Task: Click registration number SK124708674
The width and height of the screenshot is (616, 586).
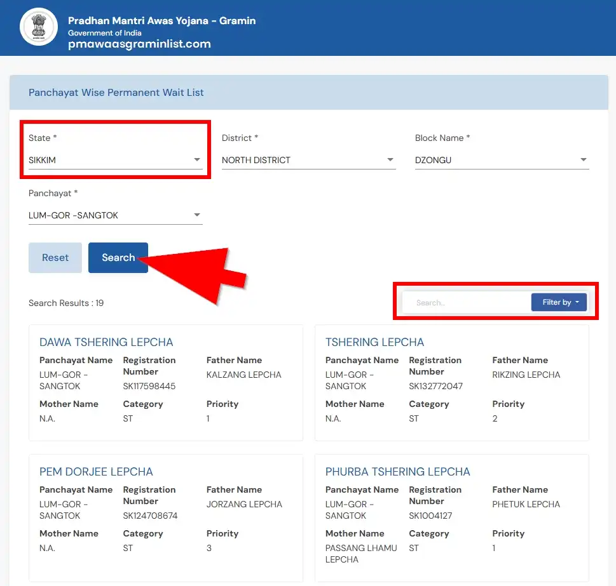Action: tap(150, 516)
